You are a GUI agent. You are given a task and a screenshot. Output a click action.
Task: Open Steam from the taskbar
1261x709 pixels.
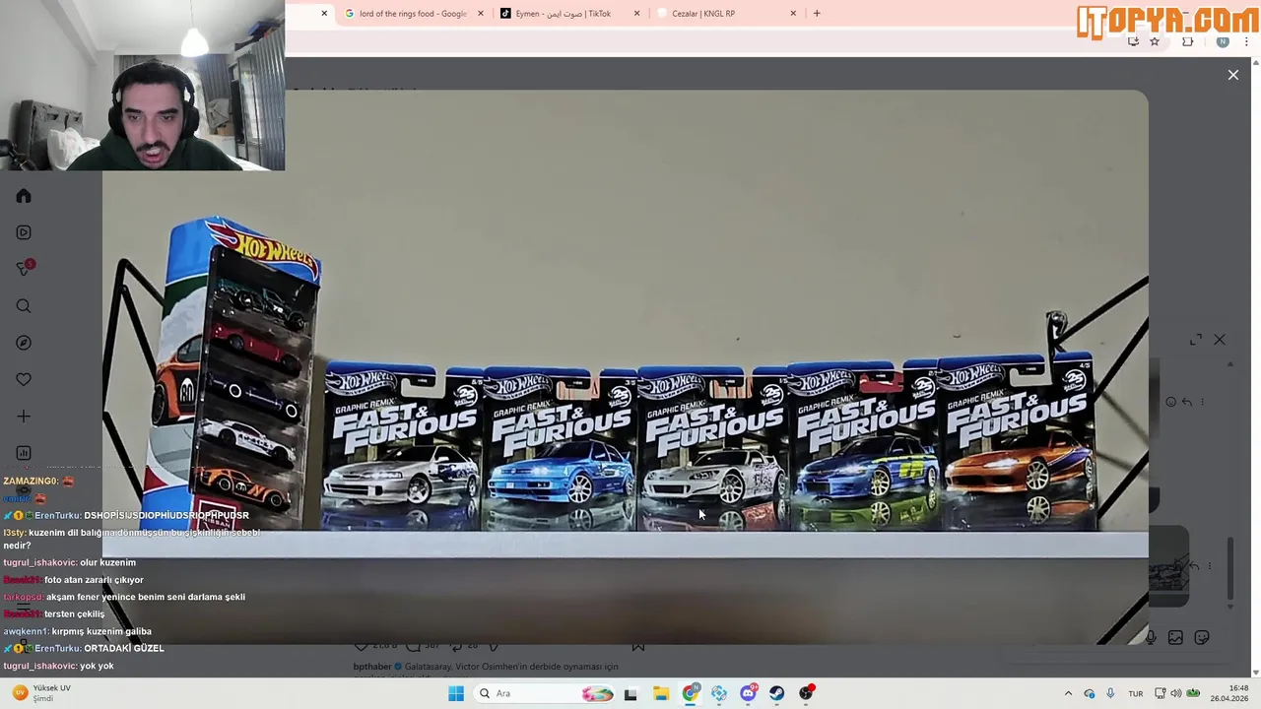(x=777, y=693)
